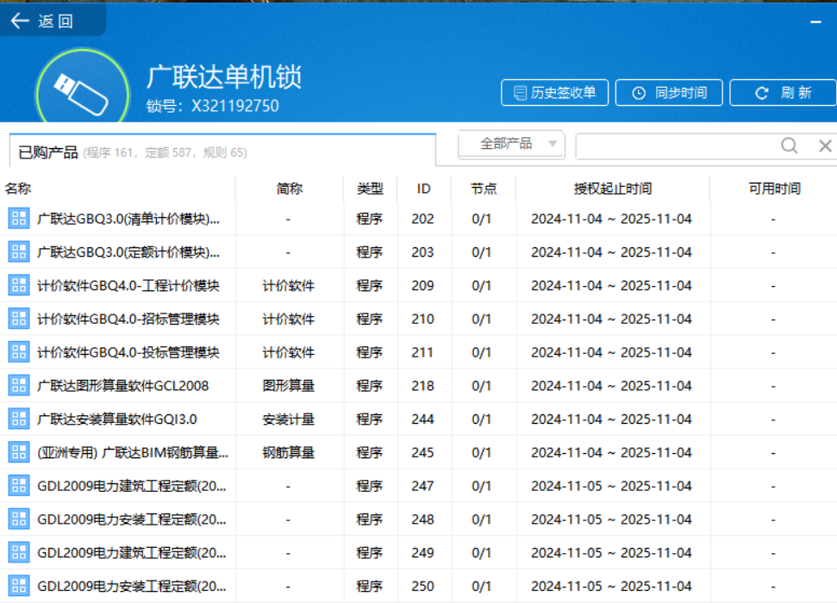Click the grid icon beside 广联达GBQ3.0(清单计价模块)

(x=18, y=218)
